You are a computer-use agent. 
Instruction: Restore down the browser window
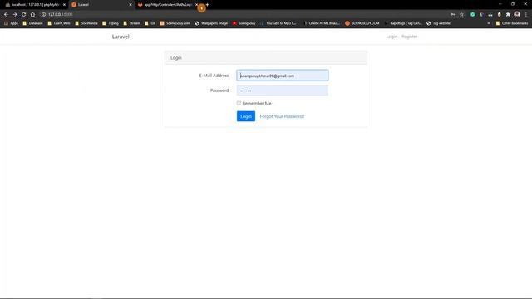(x=513, y=4)
